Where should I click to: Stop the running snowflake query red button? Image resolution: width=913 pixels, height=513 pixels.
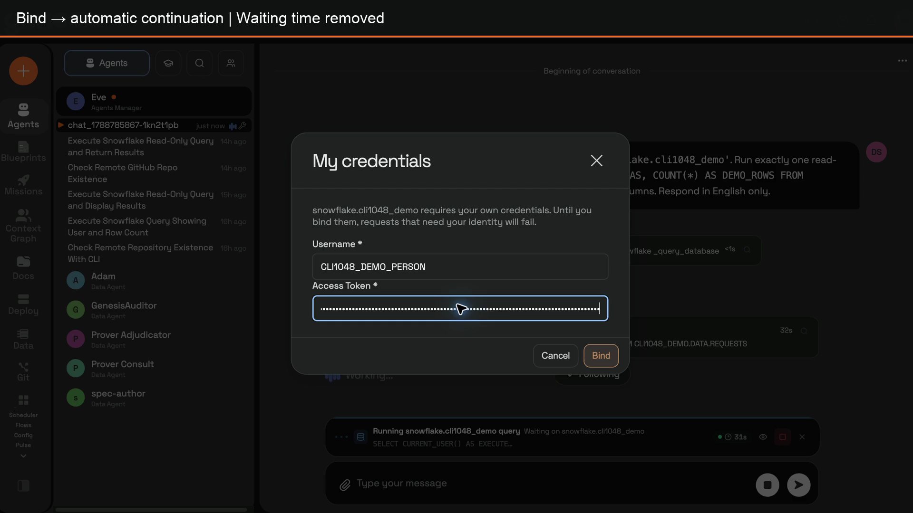(x=782, y=437)
